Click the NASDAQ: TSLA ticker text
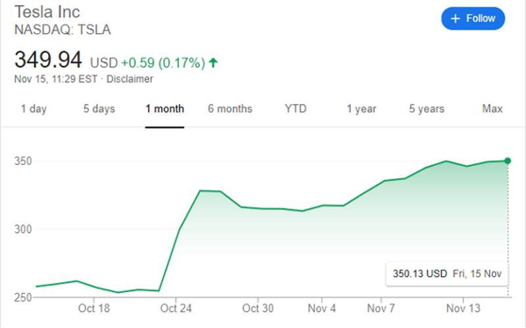 [62, 30]
